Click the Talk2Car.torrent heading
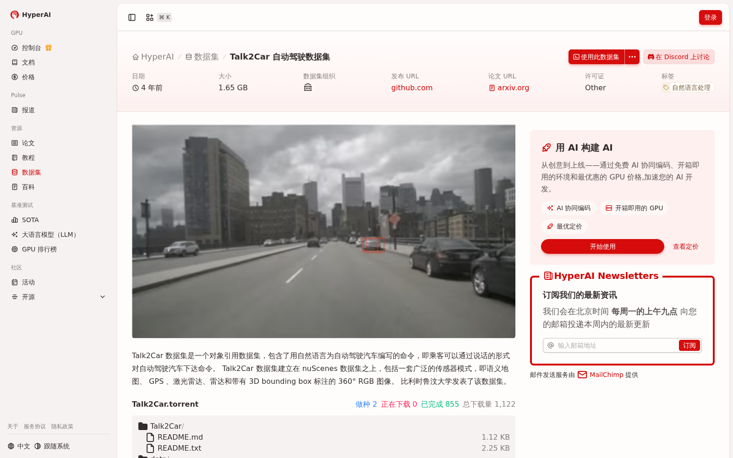 tap(165, 404)
